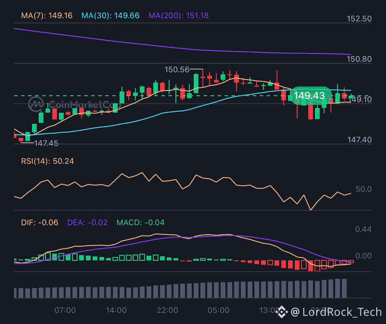
Task: Open the @LordRock_Tech author handle
Action: (x=336, y=312)
